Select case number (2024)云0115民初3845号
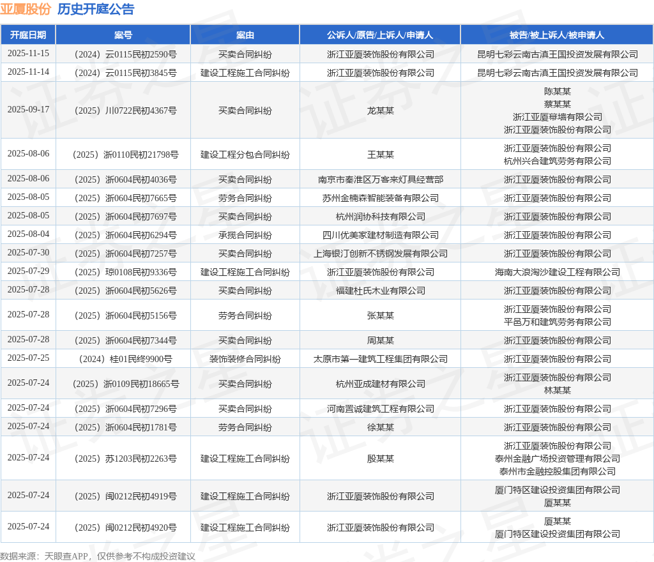 pyautogui.click(x=123, y=73)
